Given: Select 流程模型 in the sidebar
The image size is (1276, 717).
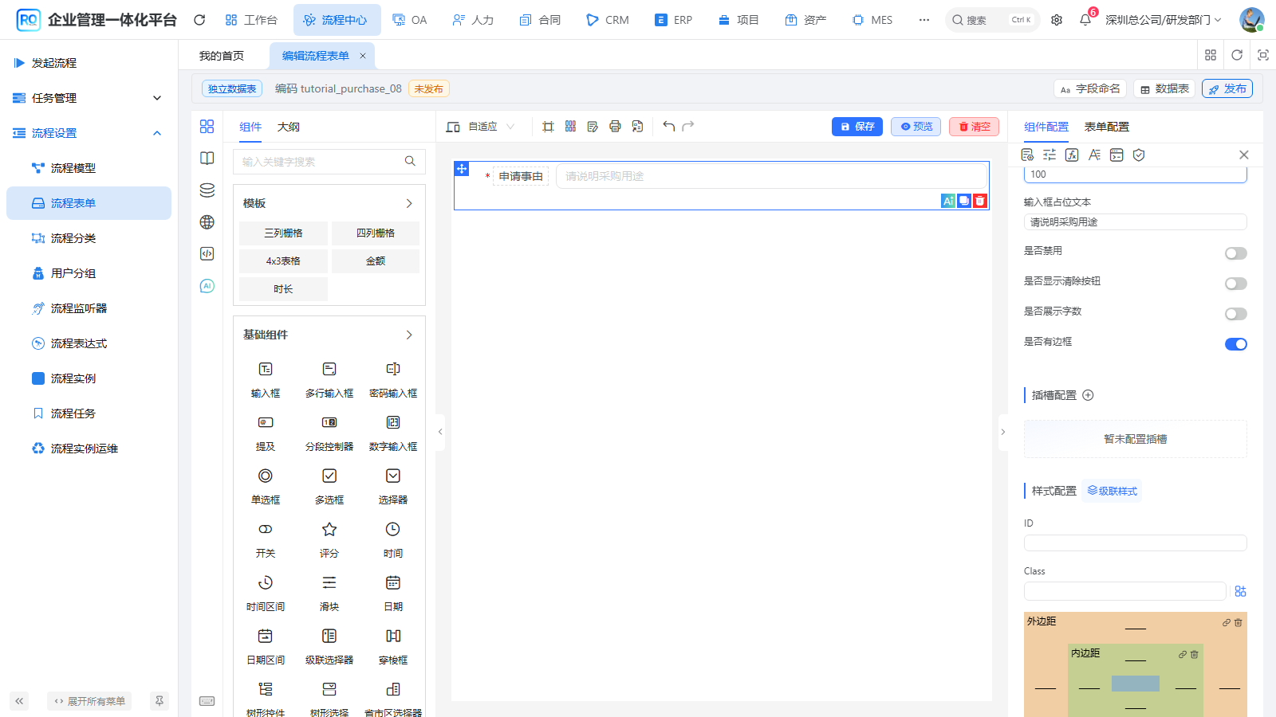Looking at the screenshot, I should (89, 168).
